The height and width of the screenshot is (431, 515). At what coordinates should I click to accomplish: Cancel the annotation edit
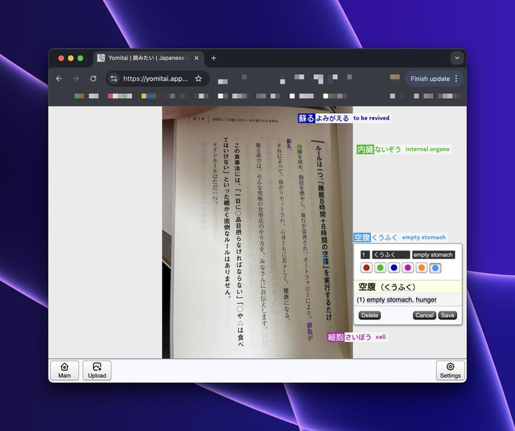[x=424, y=315]
